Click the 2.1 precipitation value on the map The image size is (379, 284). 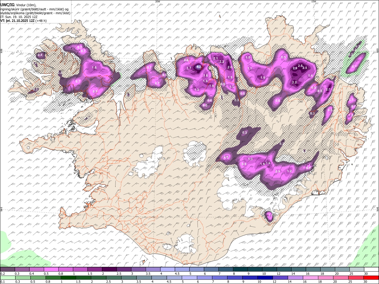(216, 59)
